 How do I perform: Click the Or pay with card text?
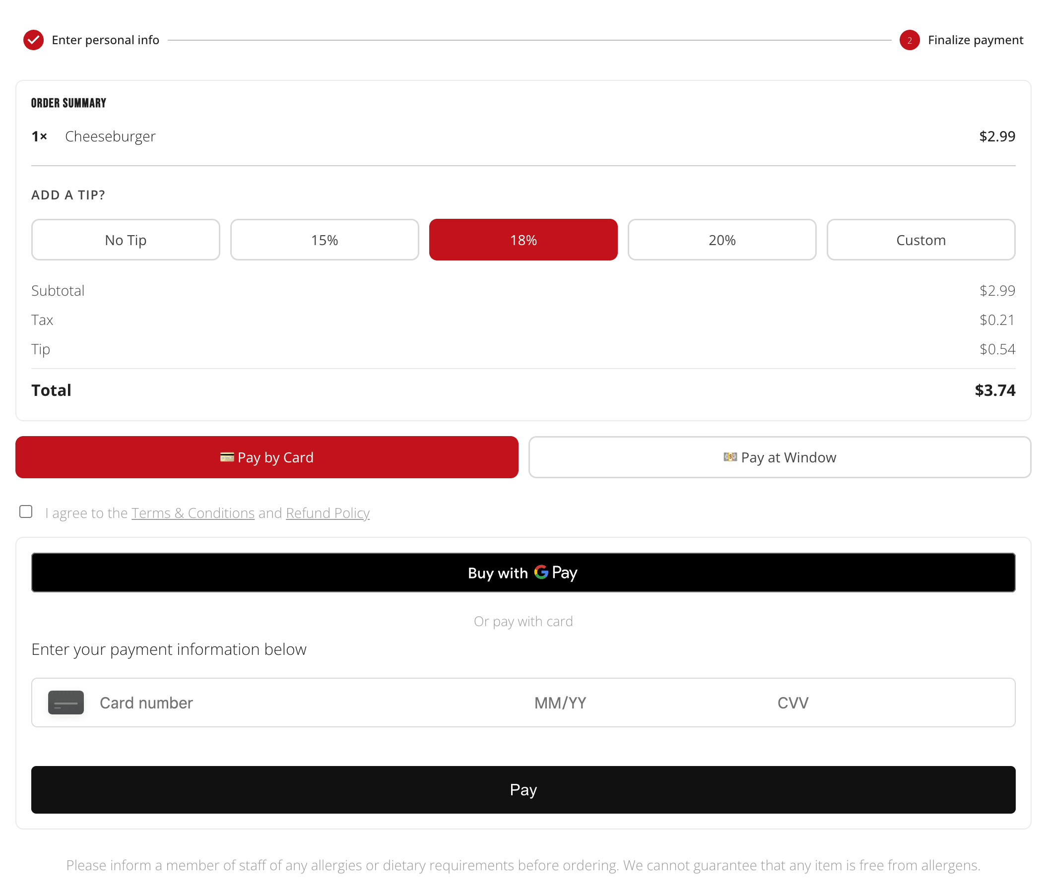click(523, 621)
